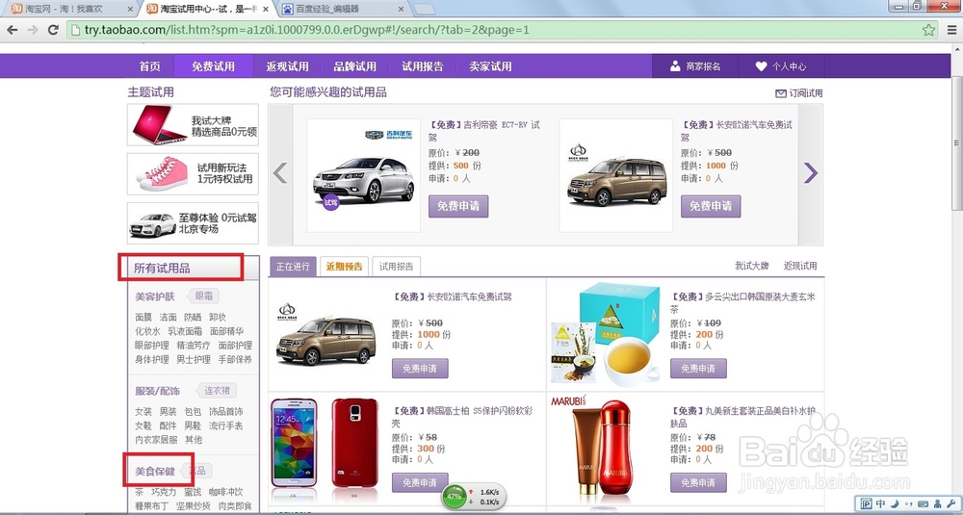Apply free for 多云尖韩国大麦玄米茶
963x515 pixels.
(698, 369)
